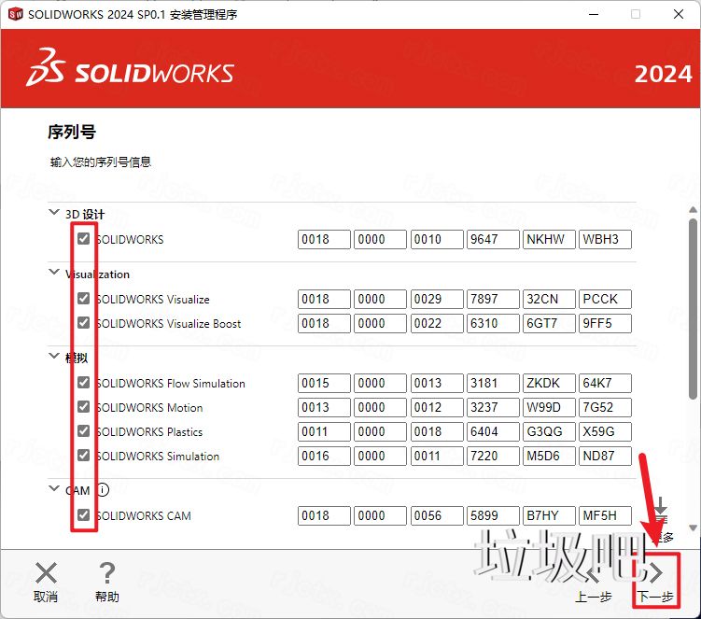This screenshot has height=619, width=701.
Task: Collapse the 3D 设计 section
Action: (54, 212)
